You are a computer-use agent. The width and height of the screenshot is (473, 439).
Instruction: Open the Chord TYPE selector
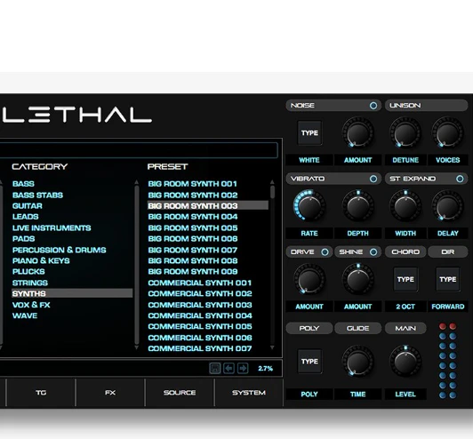click(405, 280)
